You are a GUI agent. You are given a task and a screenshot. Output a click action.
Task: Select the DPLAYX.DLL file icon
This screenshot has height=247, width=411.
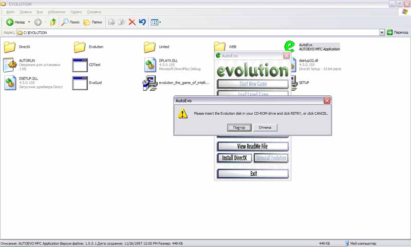(x=150, y=65)
